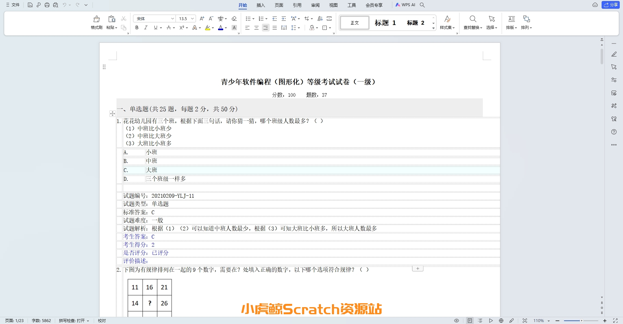Apply yellow text highlight color

208,28
